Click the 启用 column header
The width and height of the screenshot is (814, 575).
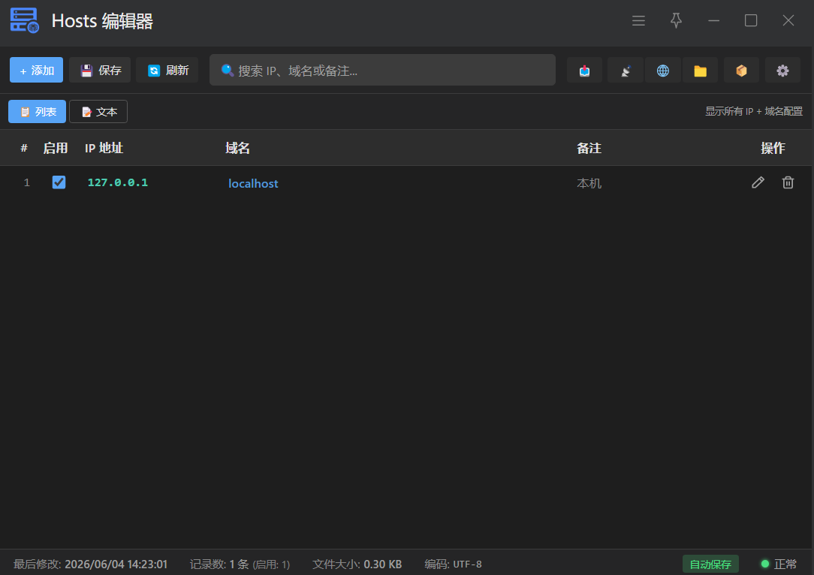tap(56, 148)
